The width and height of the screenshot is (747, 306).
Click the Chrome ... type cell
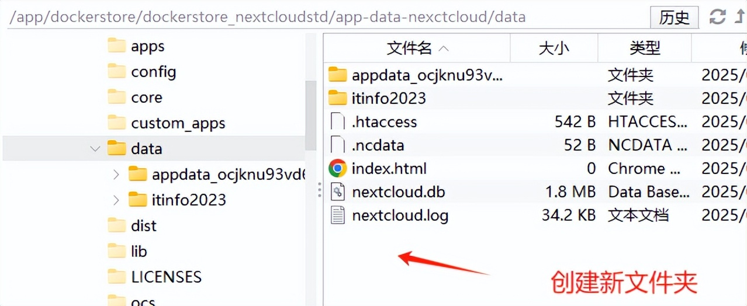point(644,168)
